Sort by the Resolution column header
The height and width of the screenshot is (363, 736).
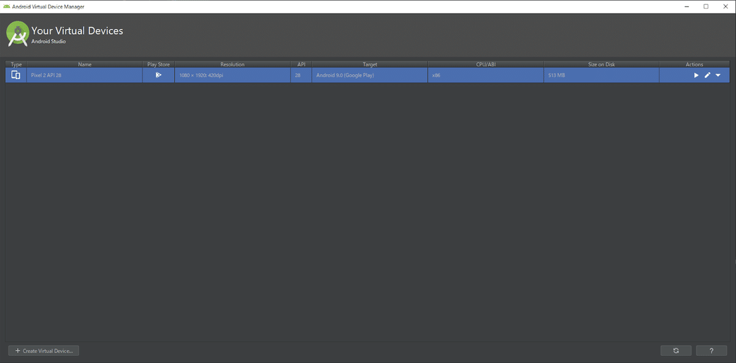[232, 64]
